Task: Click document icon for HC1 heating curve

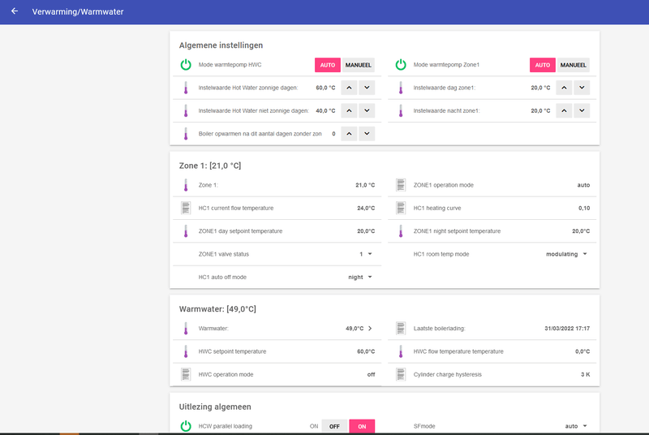Action: pyautogui.click(x=401, y=209)
